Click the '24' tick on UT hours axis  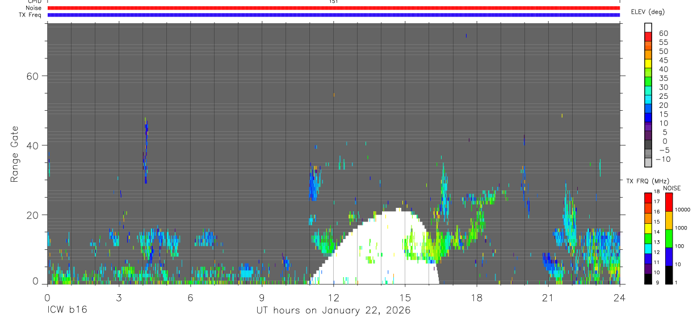pyautogui.click(x=620, y=298)
